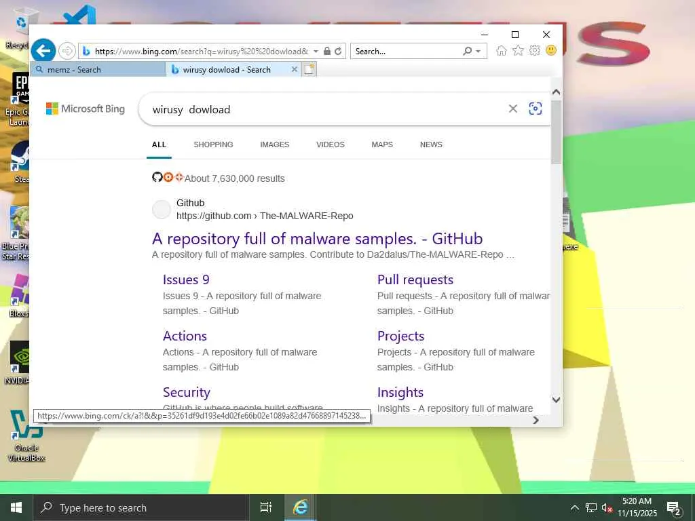The height and width of the screenshot is (521, 695).
Task: Show hidden tray icons chevron
Action: pyautogui.click(x=574, y=507)
